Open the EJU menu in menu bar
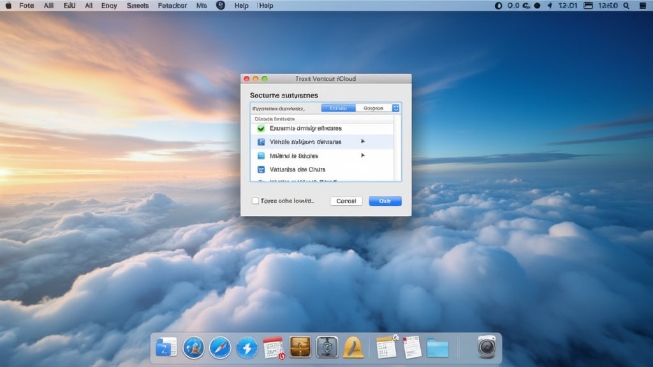 [x=70, y=5]
